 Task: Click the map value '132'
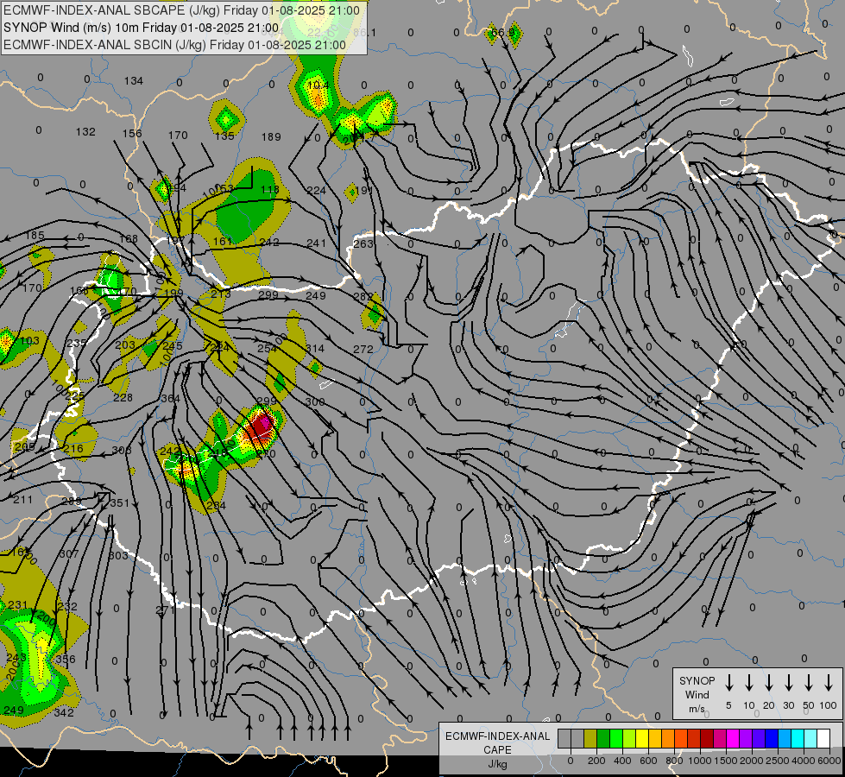85,131
